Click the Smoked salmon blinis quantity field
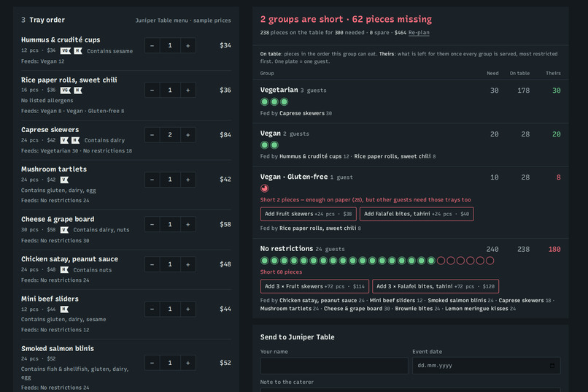The image size is (588, 392). click(x=170, y=363)
